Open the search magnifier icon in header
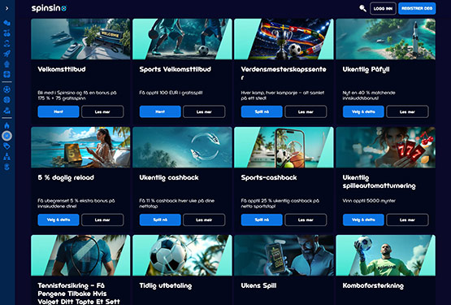The image size is (451, 305). pos(362,8)
